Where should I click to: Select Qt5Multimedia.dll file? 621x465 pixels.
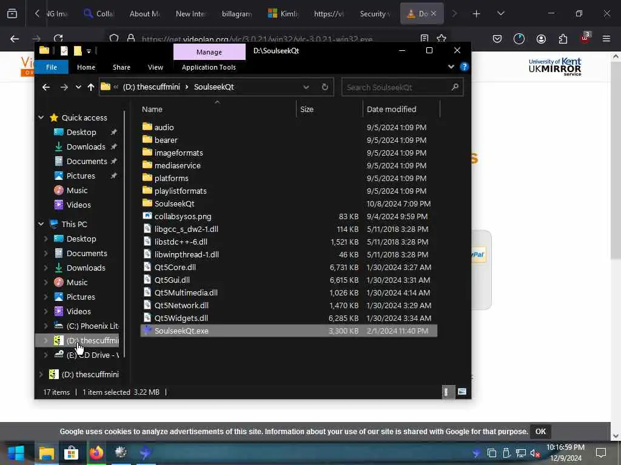tap(186, 292)
